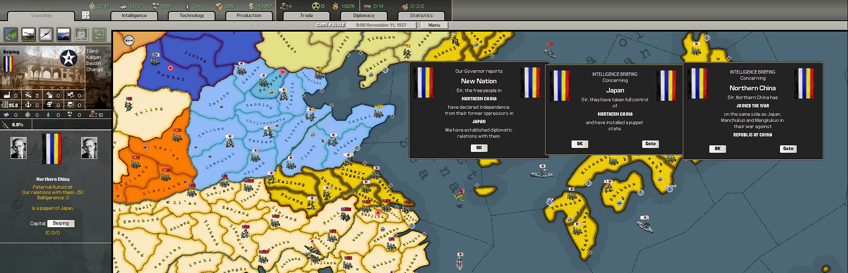
Task: Click the left leader portrait thumbnail
Action: (x=19, y=148)
